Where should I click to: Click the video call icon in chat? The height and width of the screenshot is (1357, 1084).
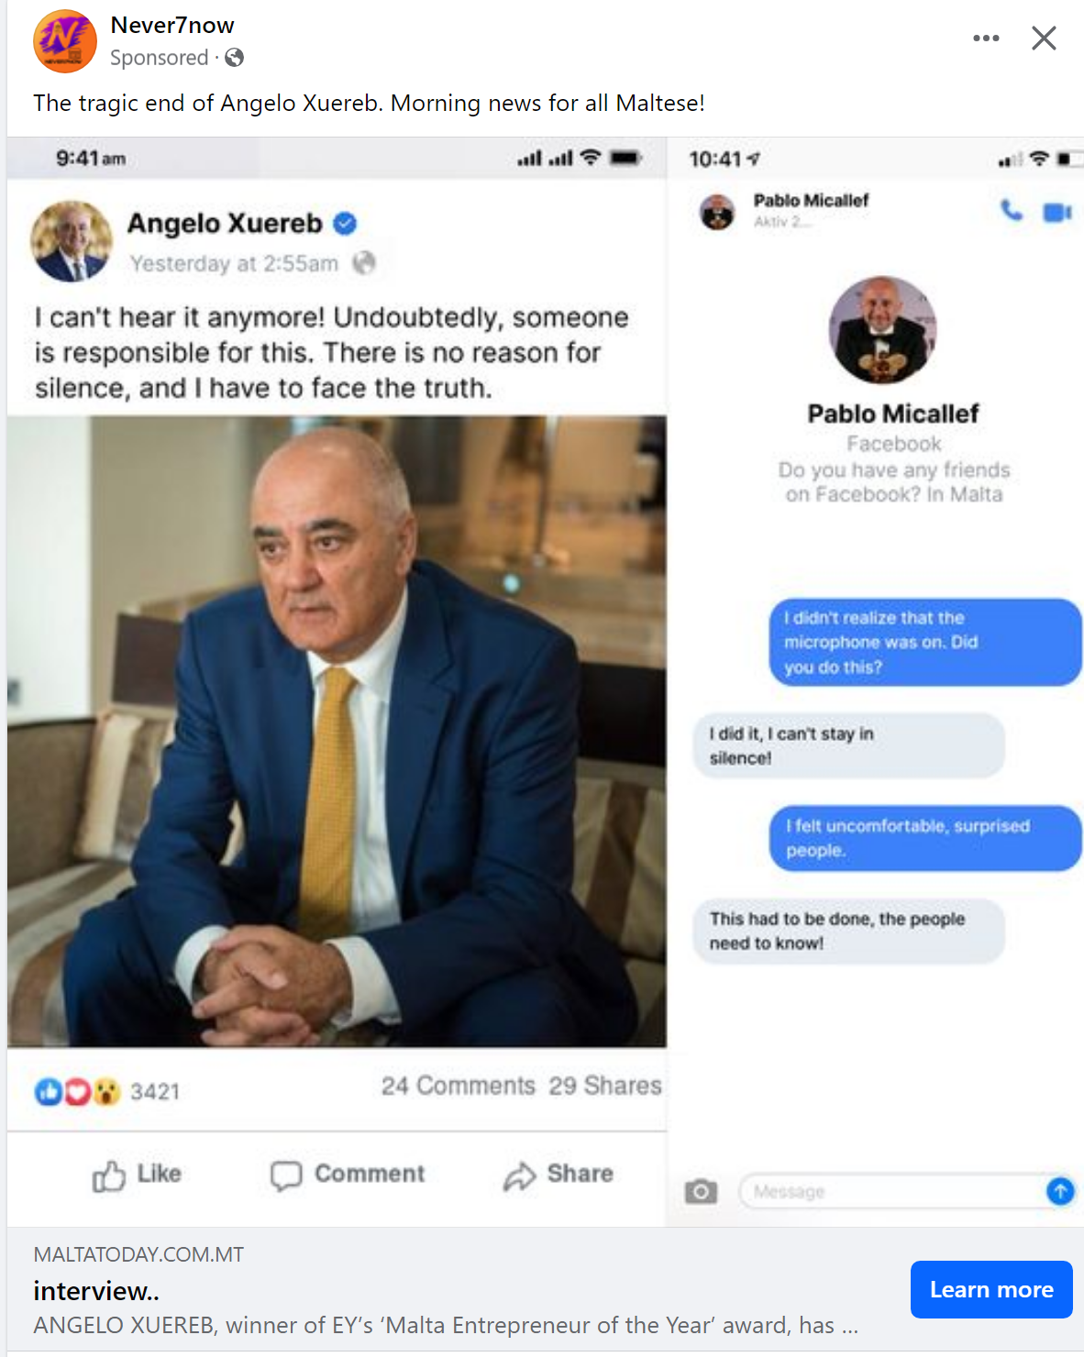[1056, 213]
